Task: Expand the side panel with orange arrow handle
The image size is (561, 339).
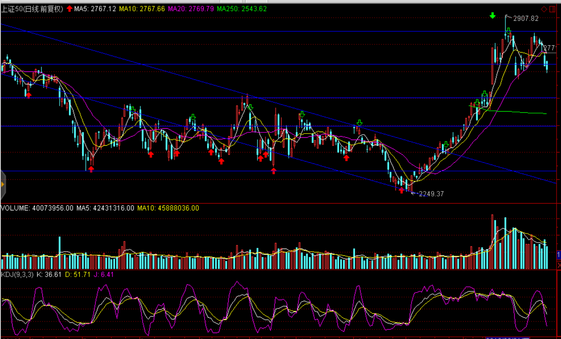Action: [x=3, y=185]
